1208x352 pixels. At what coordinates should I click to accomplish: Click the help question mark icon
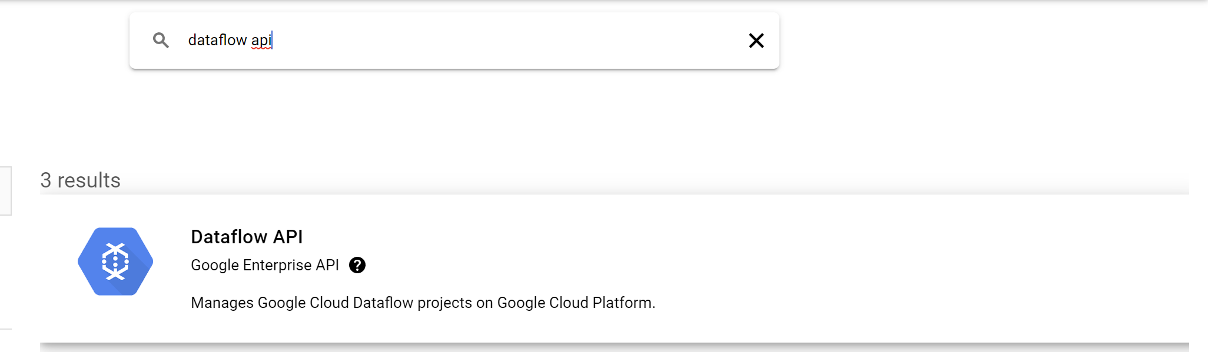[x=357, y=265]
